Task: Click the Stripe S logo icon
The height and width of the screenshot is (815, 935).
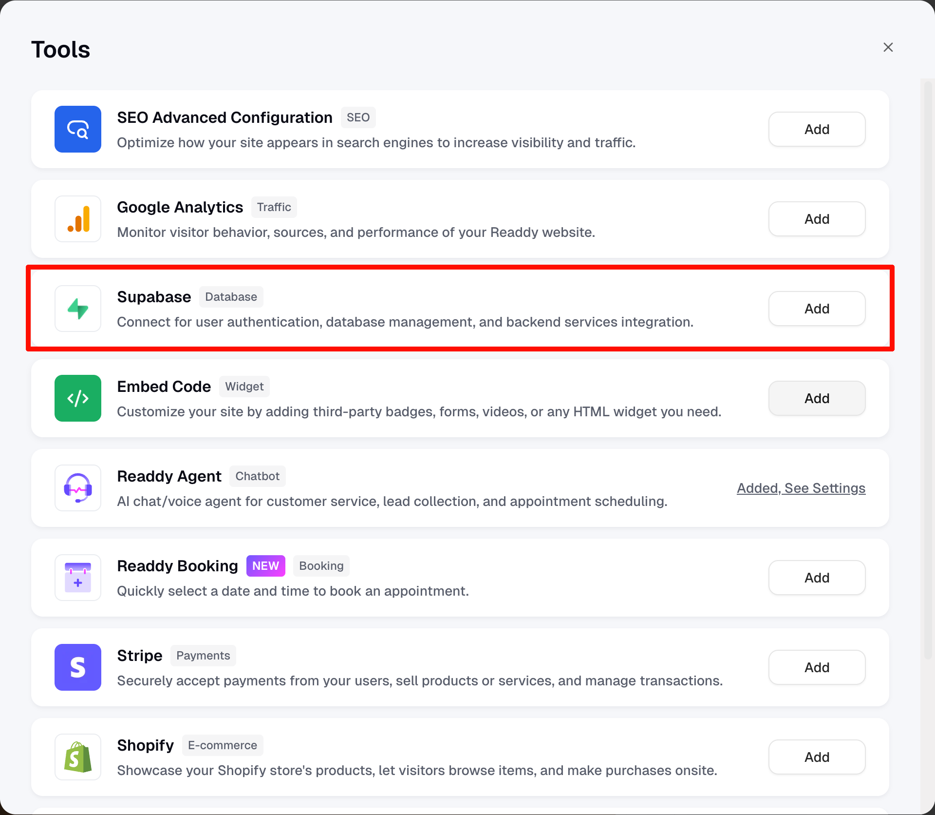Action: (78, 667)
